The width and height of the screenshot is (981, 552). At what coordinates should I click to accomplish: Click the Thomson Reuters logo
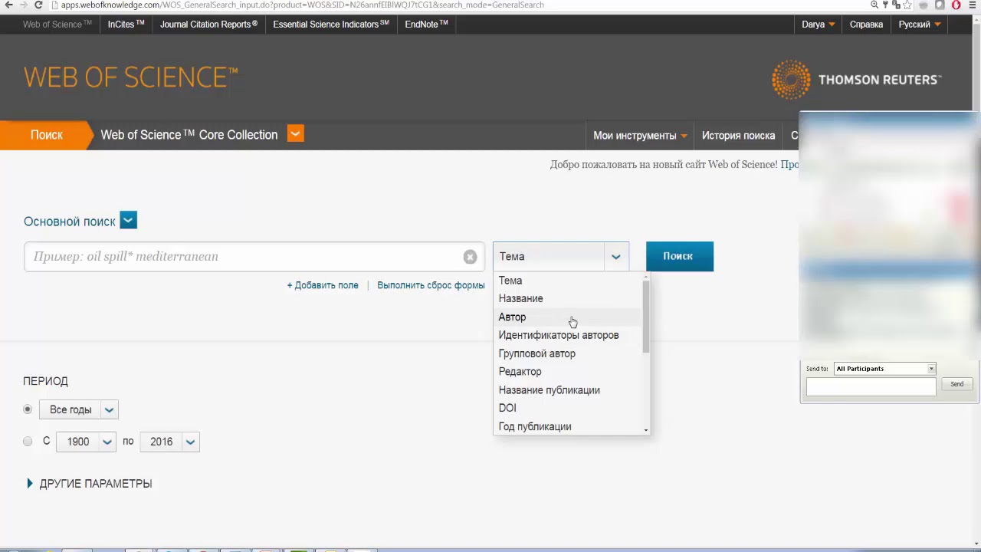click(x=856, y=80)
